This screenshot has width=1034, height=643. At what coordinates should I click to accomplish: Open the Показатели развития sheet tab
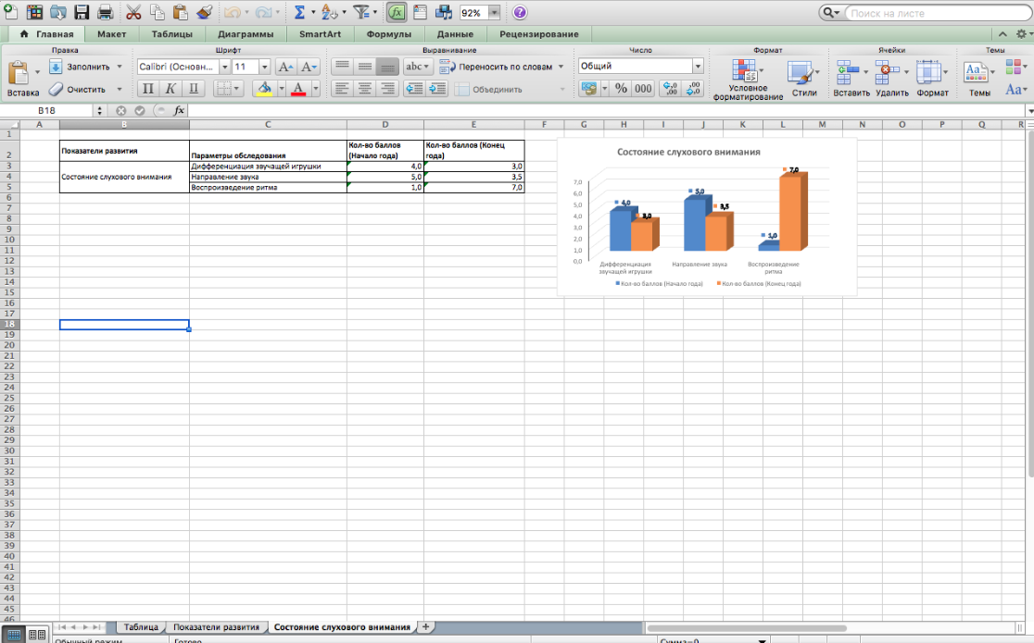[x=216, y=627]
